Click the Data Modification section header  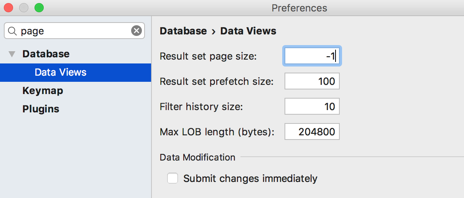[x=197, y=157]
